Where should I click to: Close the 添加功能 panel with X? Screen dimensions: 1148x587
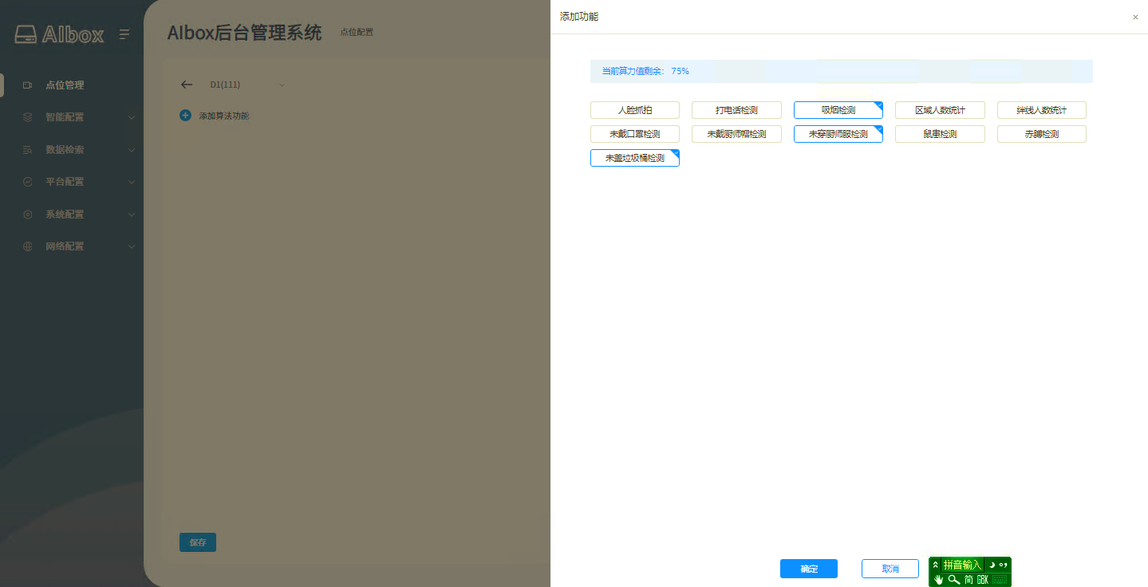pyautogui.click(x=1135, y=17)
